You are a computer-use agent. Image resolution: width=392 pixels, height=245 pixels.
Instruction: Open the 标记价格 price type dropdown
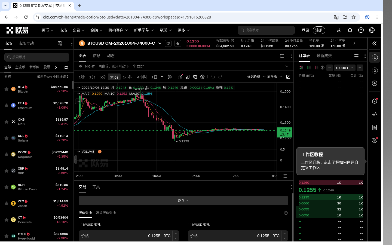(256, 77)
